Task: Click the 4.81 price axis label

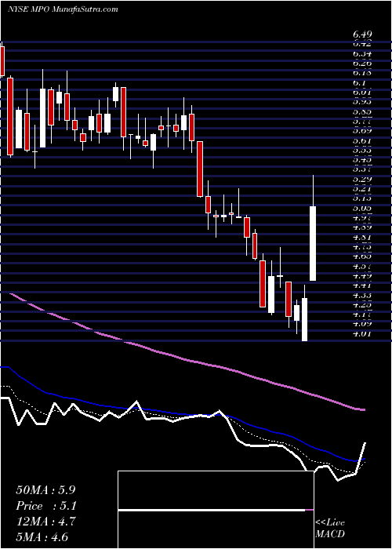Action: (x=362, y=237)
